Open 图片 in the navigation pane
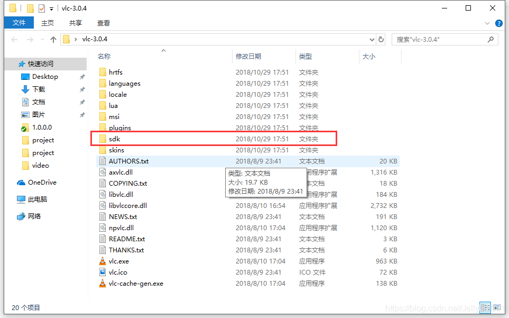509x318 pixels. (38, 114)
